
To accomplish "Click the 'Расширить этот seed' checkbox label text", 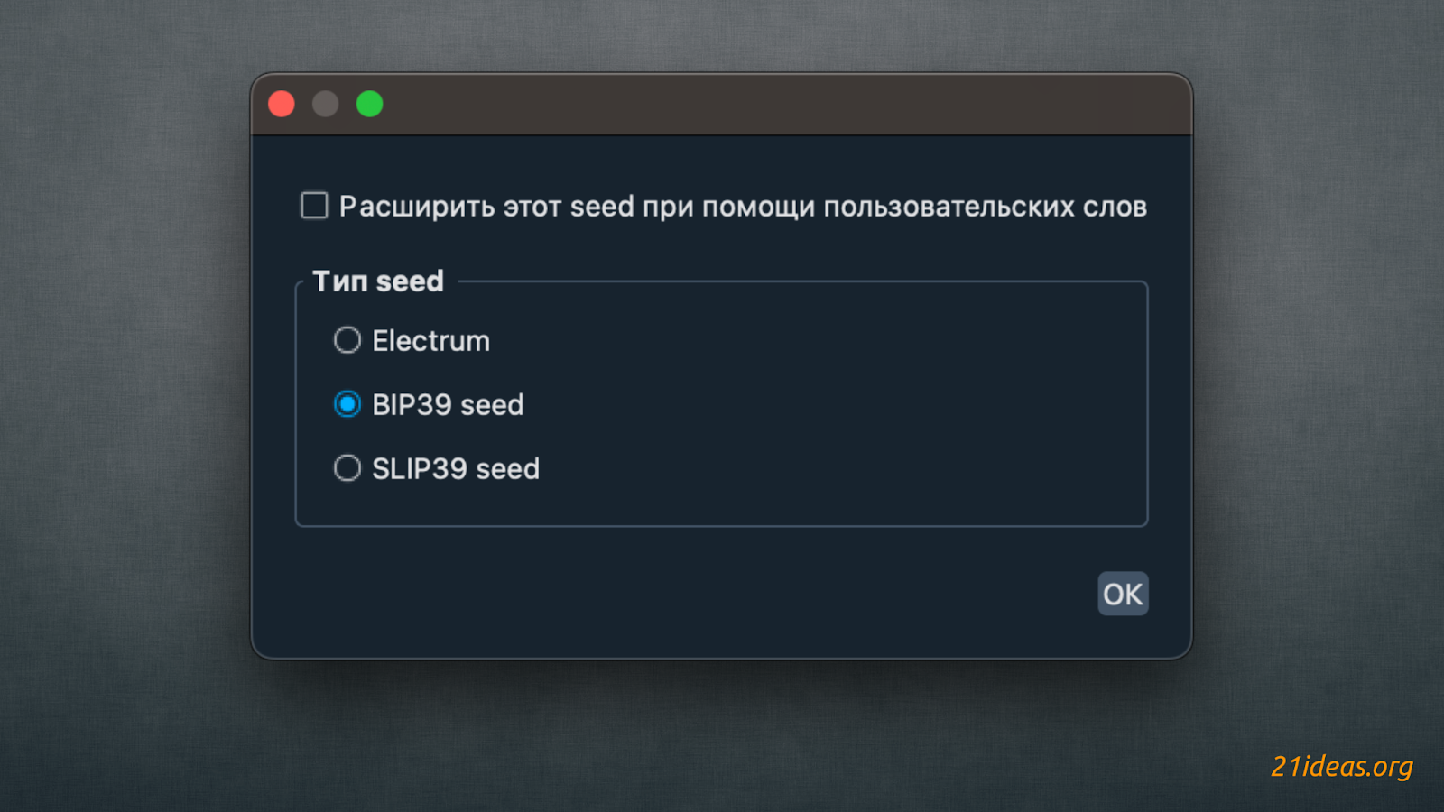I will pos(742,207).
